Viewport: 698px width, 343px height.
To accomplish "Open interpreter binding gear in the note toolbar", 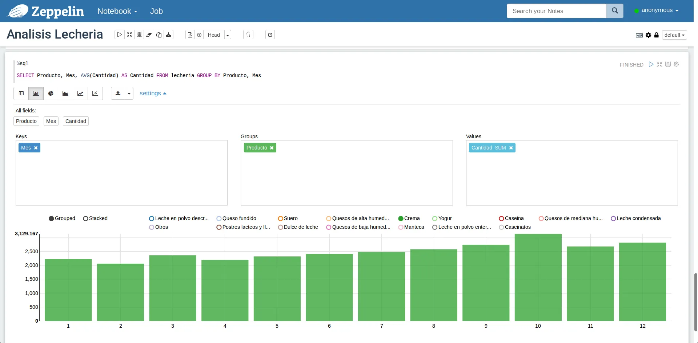I will pyautogui.click(x=649, y=35).
